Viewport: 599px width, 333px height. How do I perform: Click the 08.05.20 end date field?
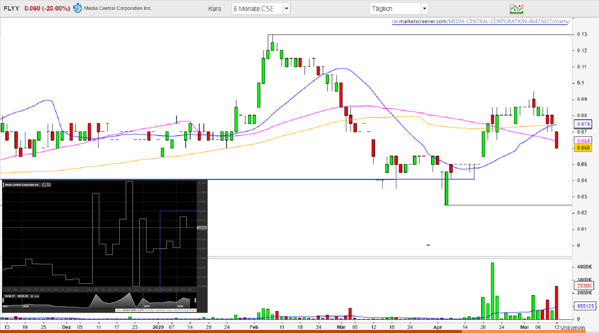click(23, 296)
